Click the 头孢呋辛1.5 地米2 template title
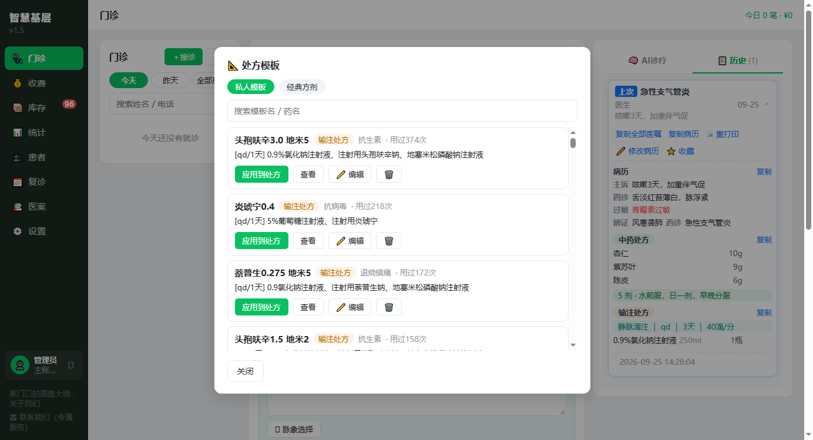 [272, 340]
